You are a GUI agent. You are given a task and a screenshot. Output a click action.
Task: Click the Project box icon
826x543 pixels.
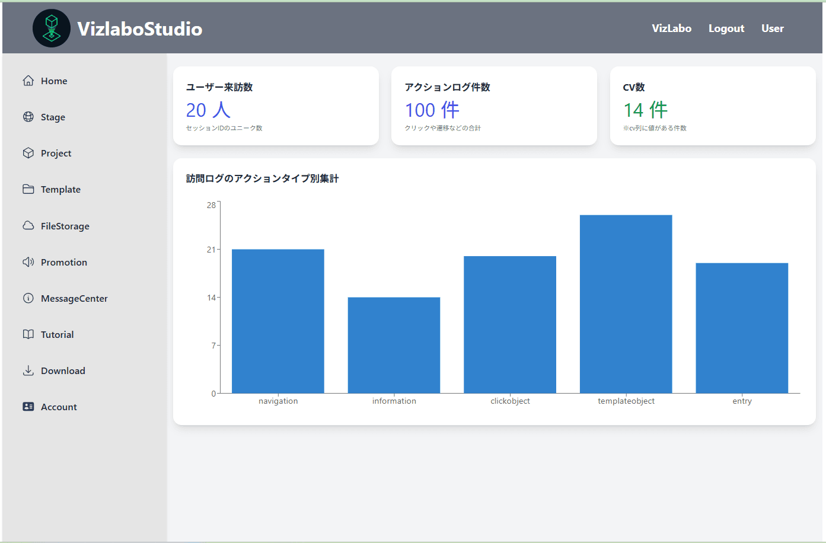[x=28, y=152]
